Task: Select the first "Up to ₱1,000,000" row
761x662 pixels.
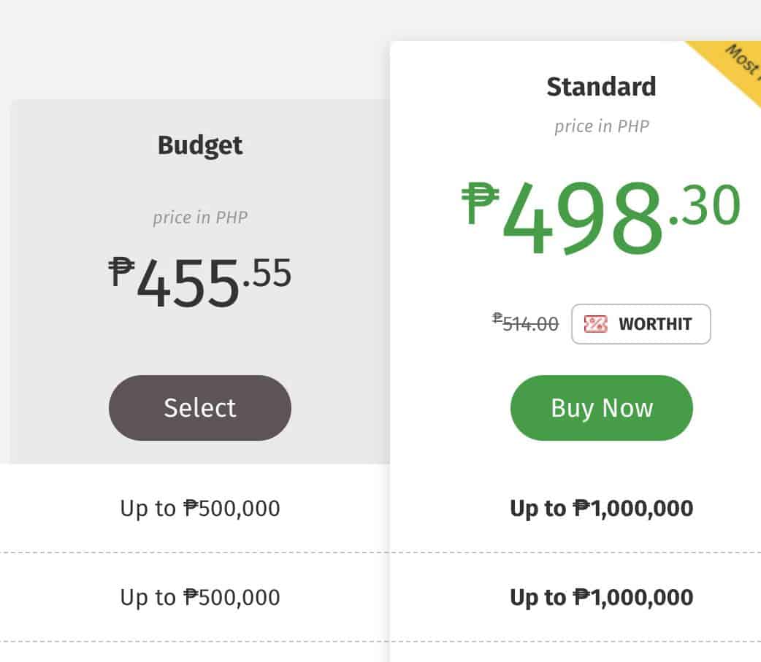Action: click(601, 508)
